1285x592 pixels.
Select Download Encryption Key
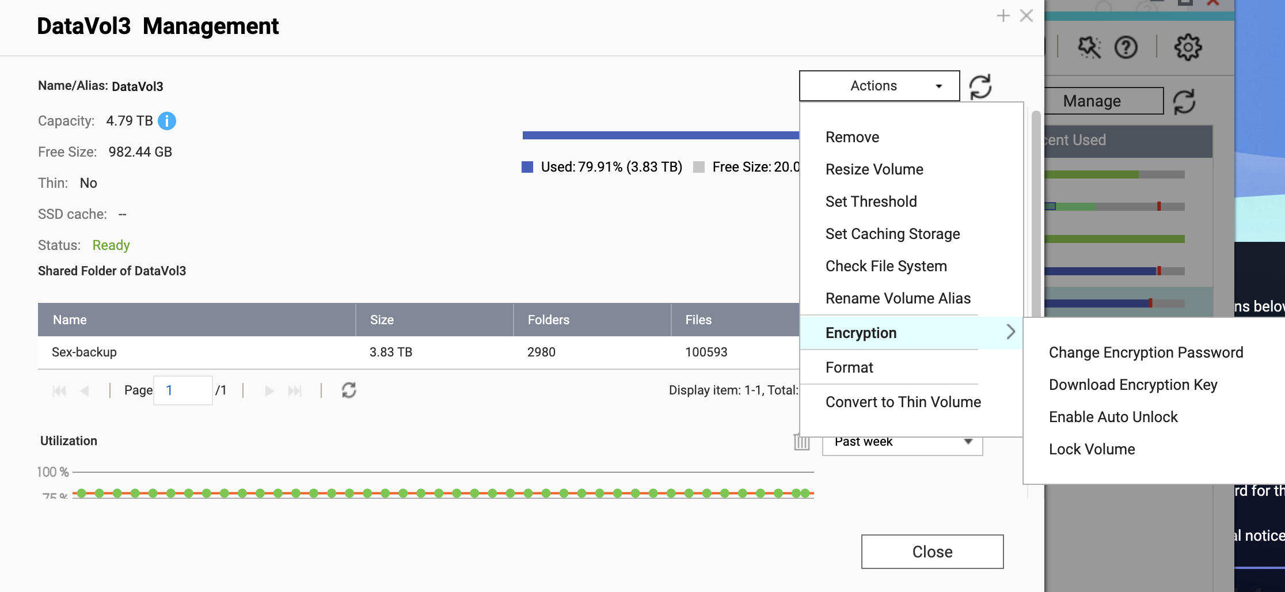pyautogui.click(x=1132, y=385)
